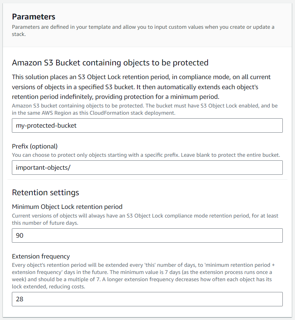Click the 'Amazon S3 Bucket' section heading

click(x=110, y=63)
